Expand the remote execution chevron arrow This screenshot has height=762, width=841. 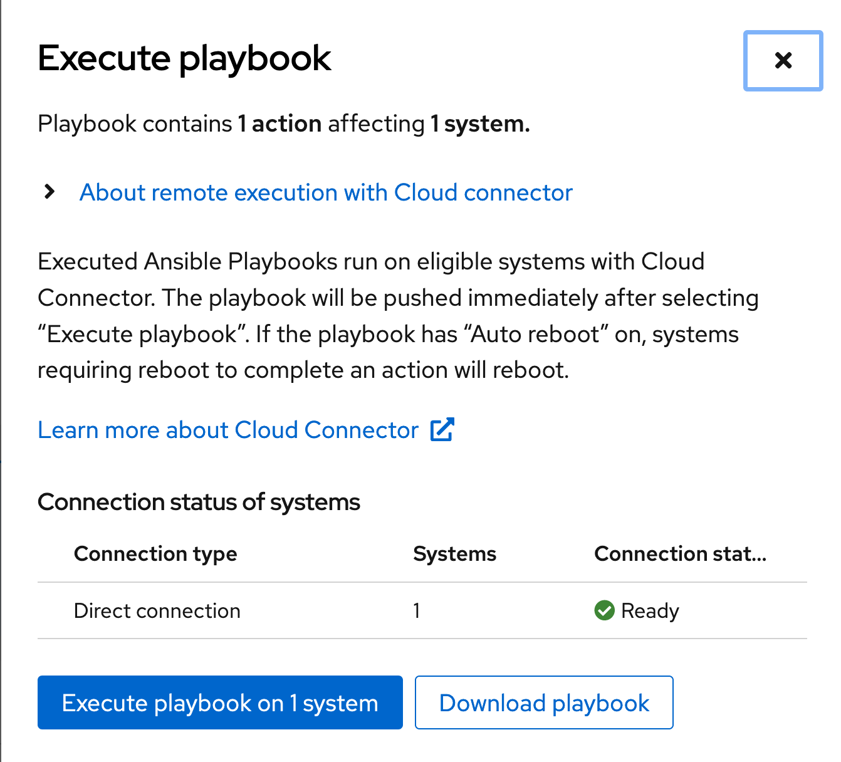[x=50, y=192]
